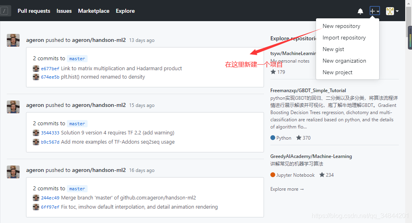Screen dimensions: 412x223
Task: Click the 'Merge branch master' commit message
Action: [128, 197]
